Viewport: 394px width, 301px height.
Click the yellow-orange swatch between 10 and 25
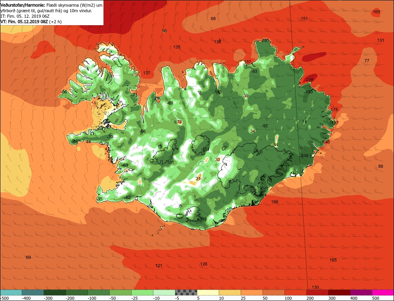[230, 292]
